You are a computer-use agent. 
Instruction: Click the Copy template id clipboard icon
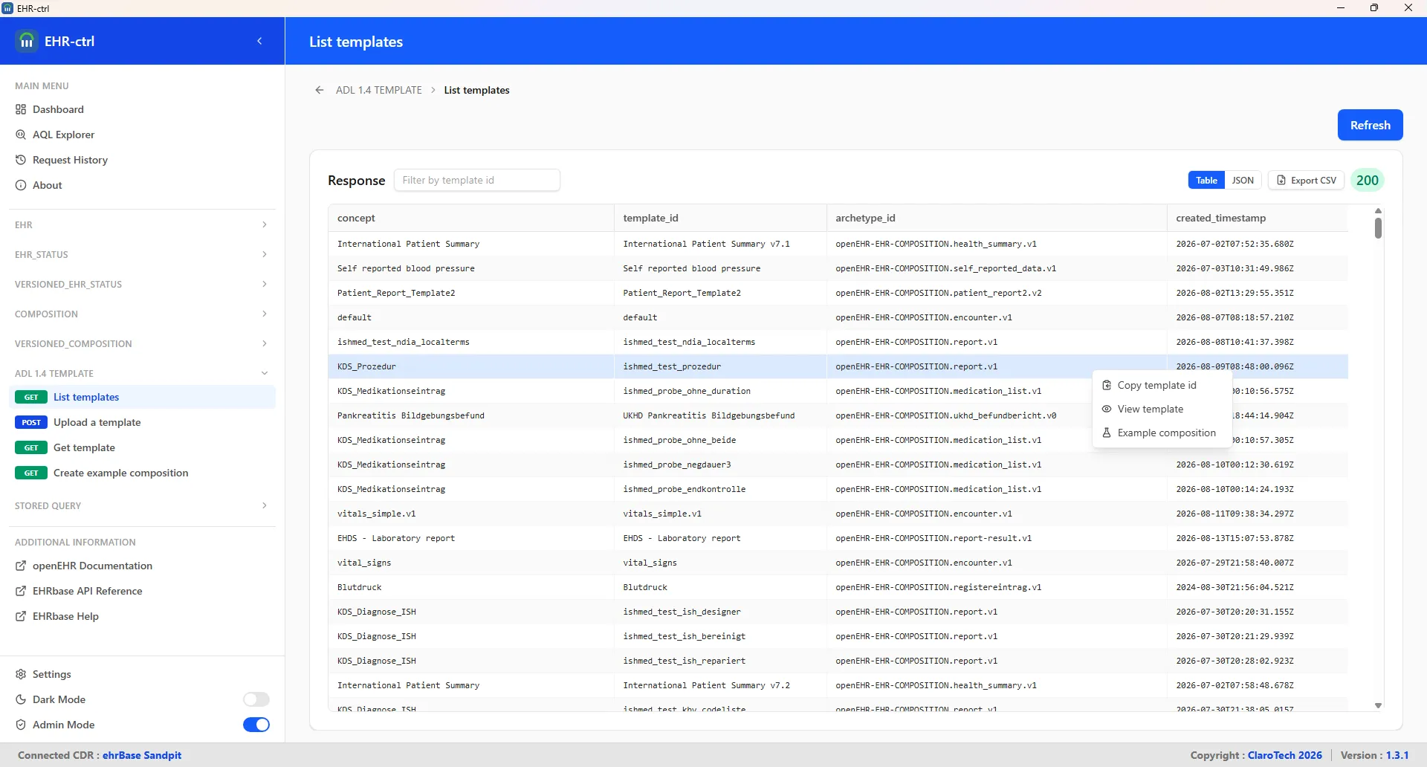(1107, 385)
